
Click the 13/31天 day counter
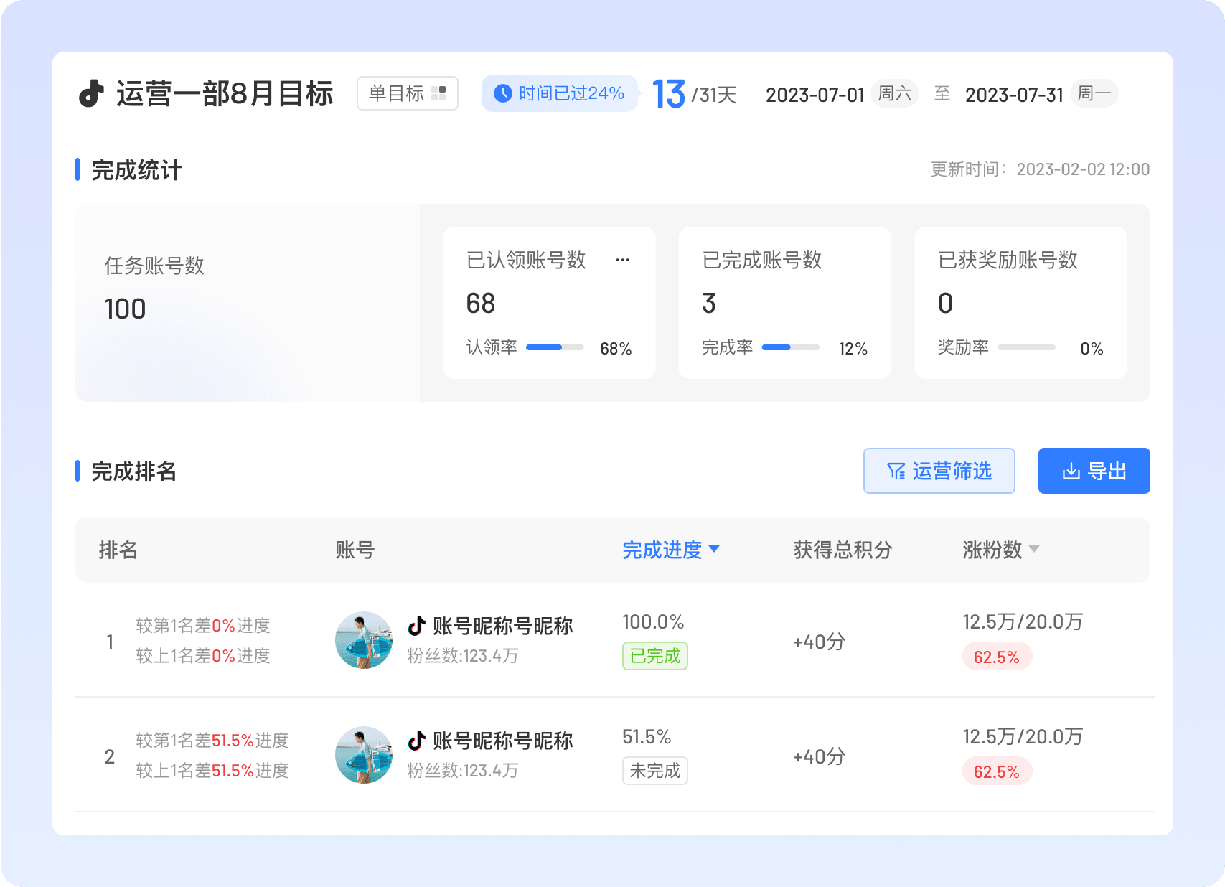695,94
